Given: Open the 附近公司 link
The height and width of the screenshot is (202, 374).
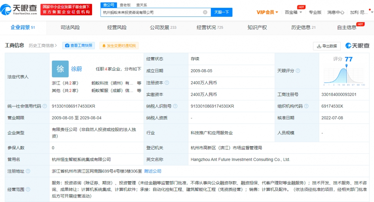Looking at the screenshot, I should click(x=153, y=171).
